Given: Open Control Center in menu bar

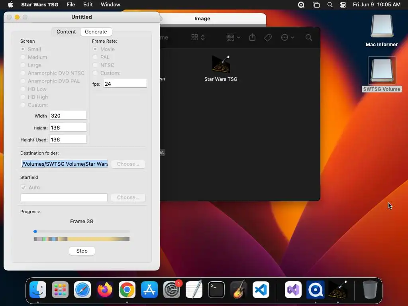Looking at the screenshot, I should pyautogui.click(x=343, y=5).
